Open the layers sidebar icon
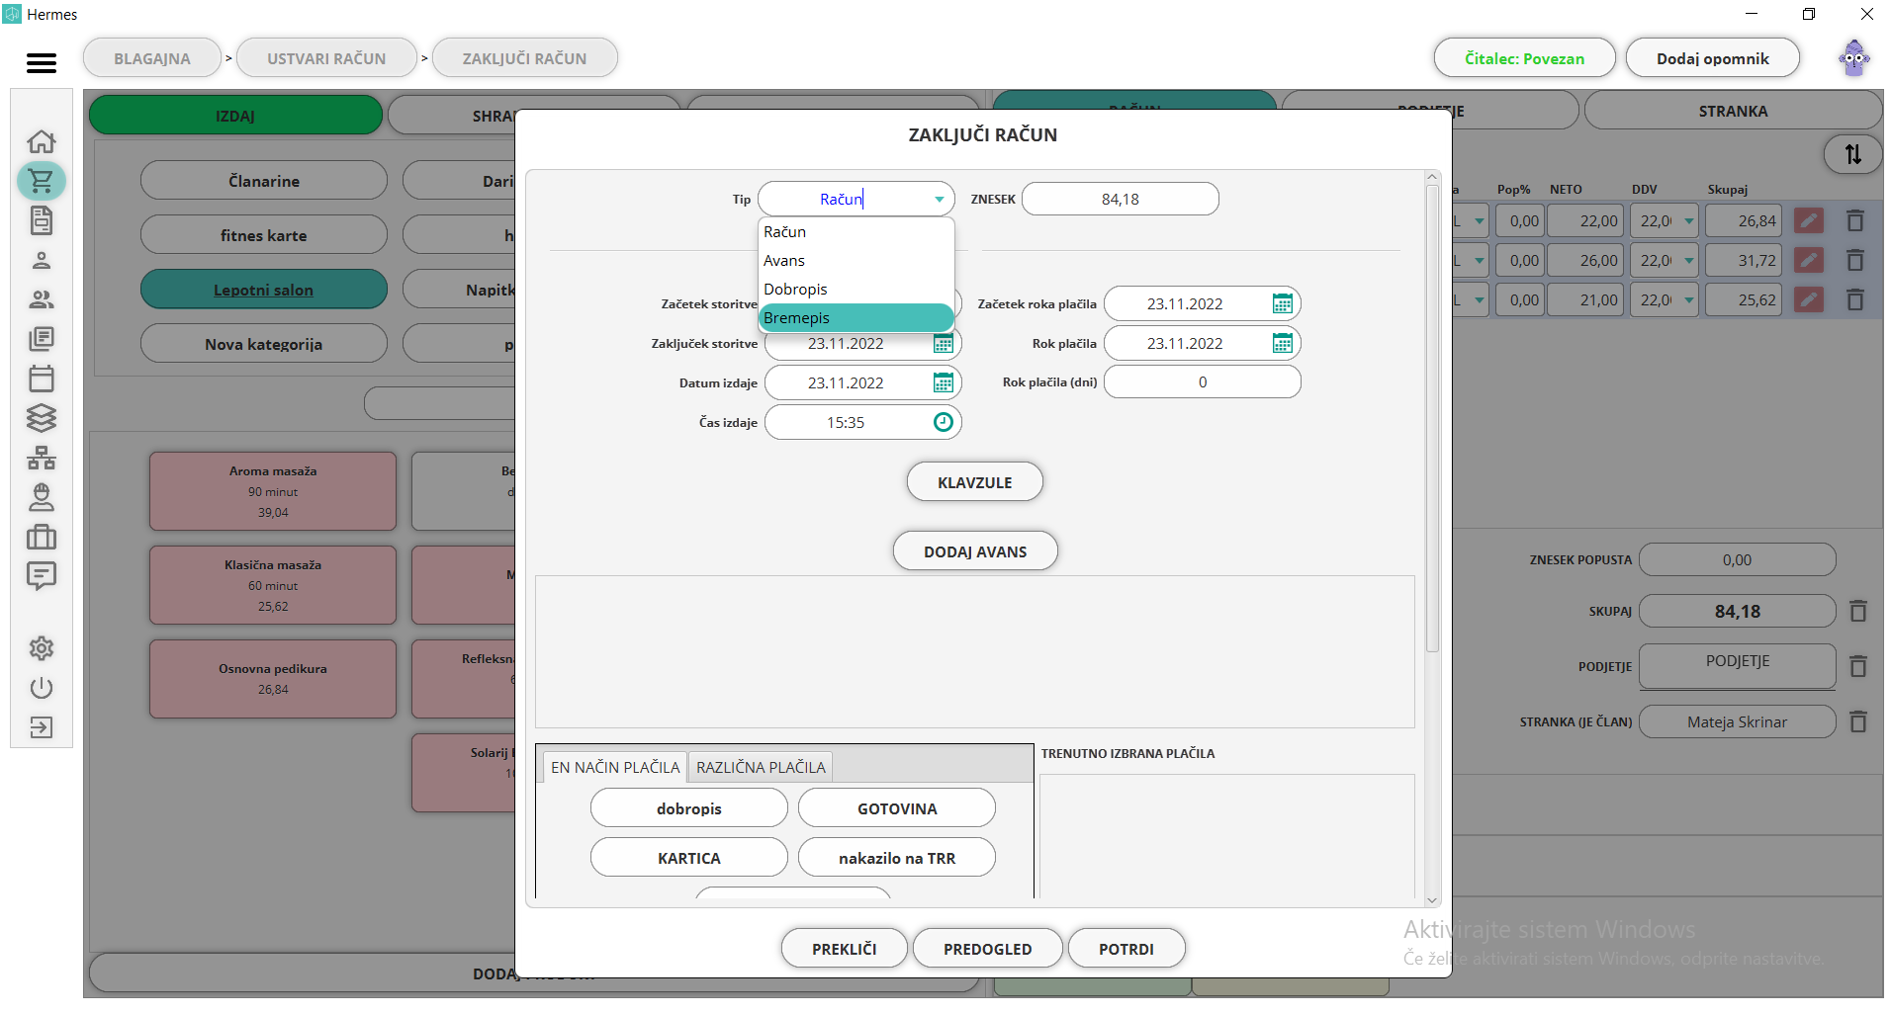This screenshot has width=1891, height=1015. (x=42, y=418)
